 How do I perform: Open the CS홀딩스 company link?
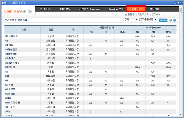coord(10,59)
